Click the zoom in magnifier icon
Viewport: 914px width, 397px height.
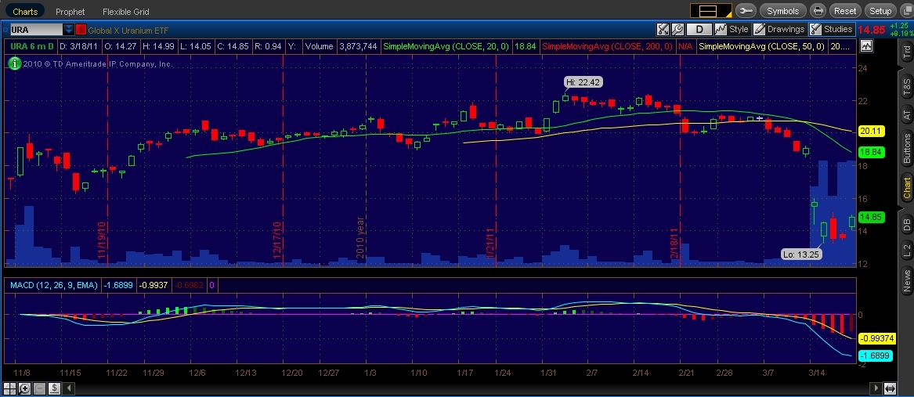24,388
